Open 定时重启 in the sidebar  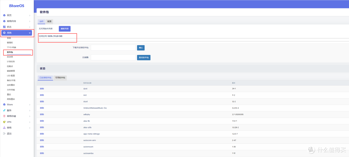point(11,85)
